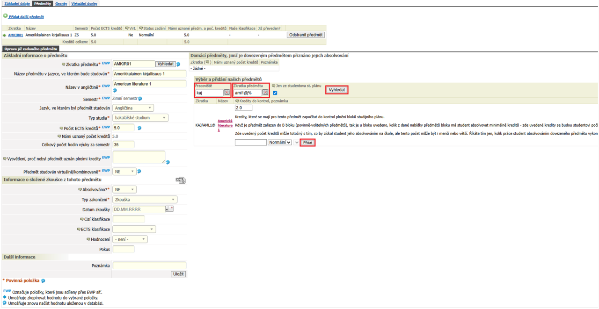Image resolution: width=599 pixels, height=309 pixels.
Task: Switch to the Granty tab
Action: 61,3
